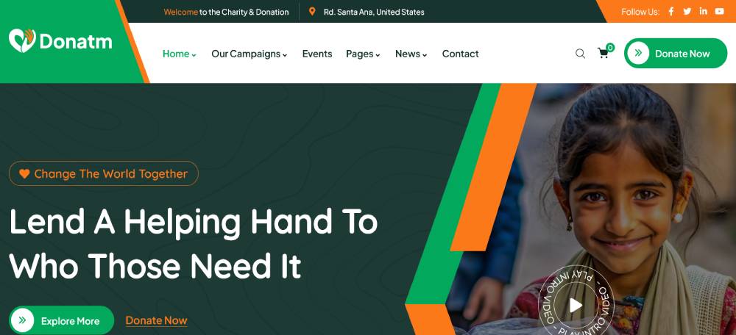
Task: Expand the News dropdown menu
Action: 411,54
